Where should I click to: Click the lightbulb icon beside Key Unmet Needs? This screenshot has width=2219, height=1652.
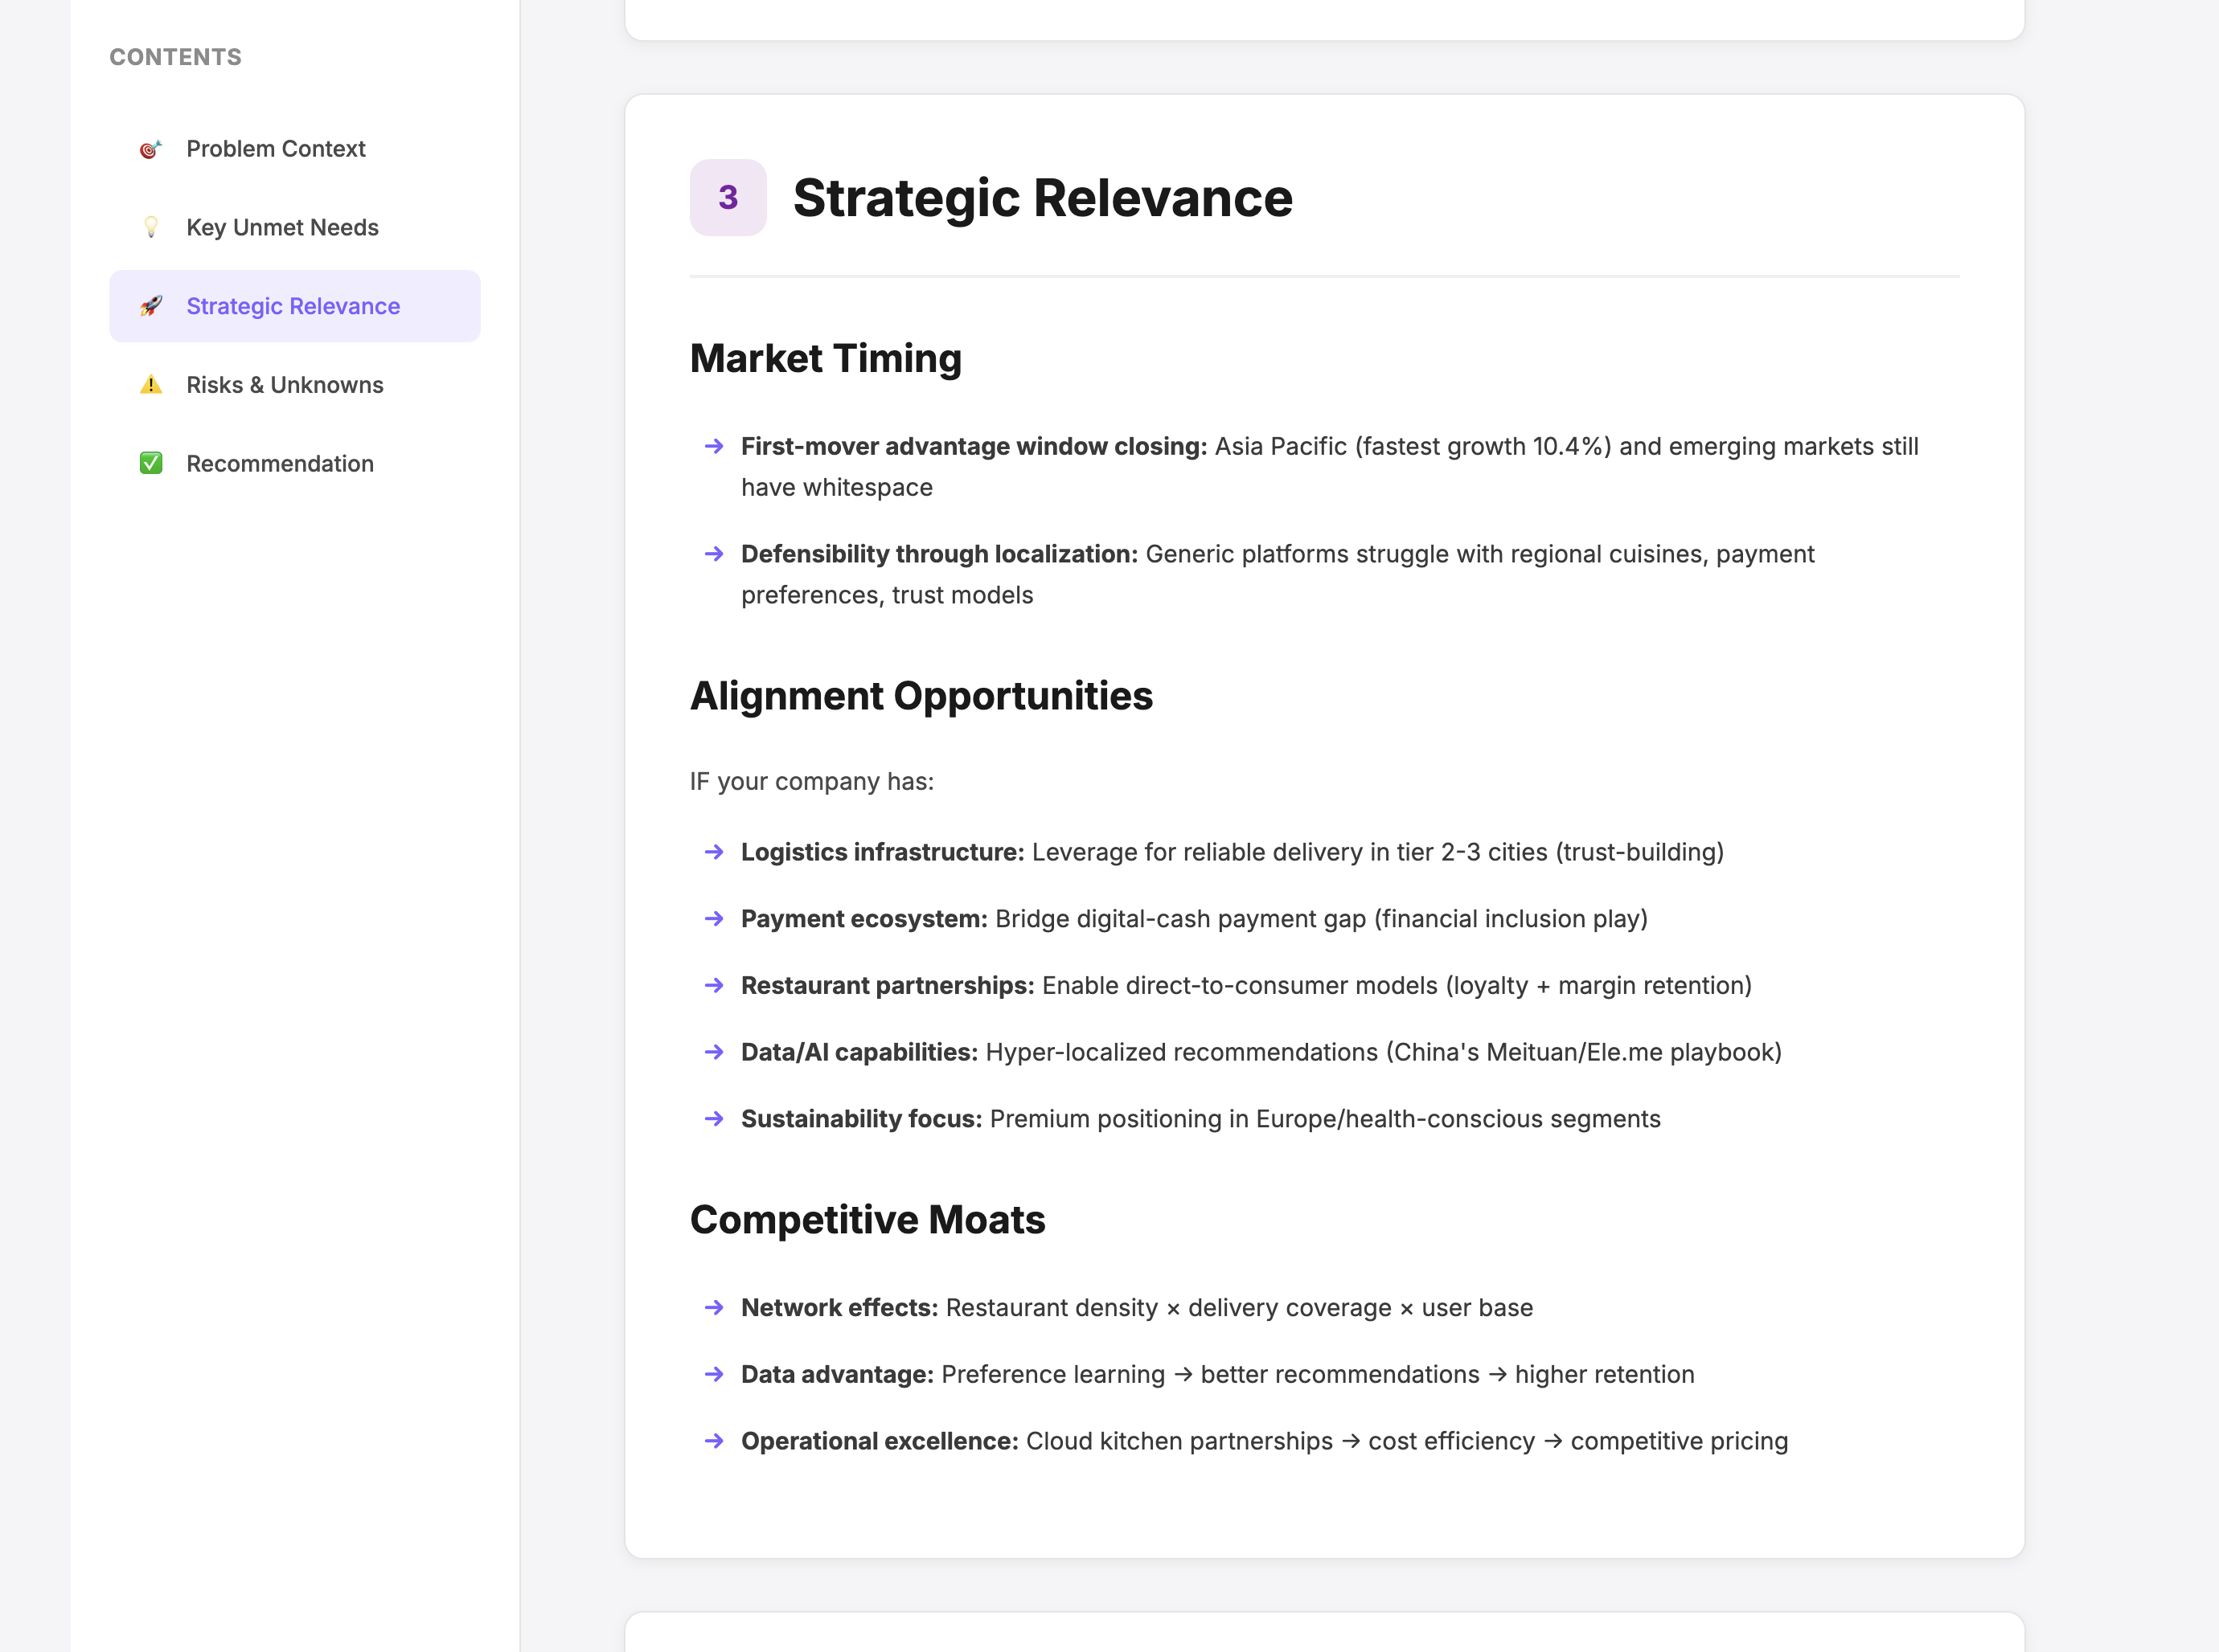[x=150, y=227]
